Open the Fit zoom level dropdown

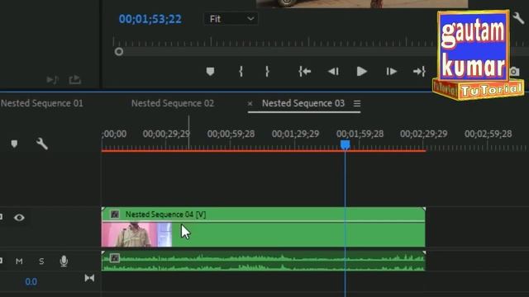(x=231, y=19)
